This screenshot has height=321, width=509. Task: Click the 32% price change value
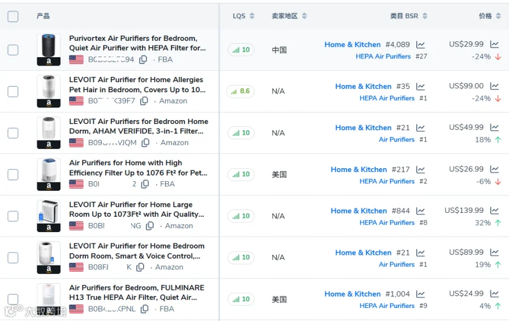point(483,223)
